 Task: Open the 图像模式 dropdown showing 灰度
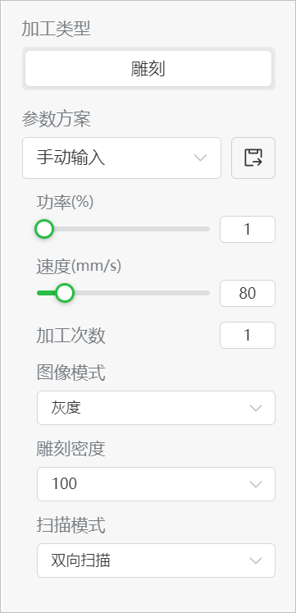157,408
